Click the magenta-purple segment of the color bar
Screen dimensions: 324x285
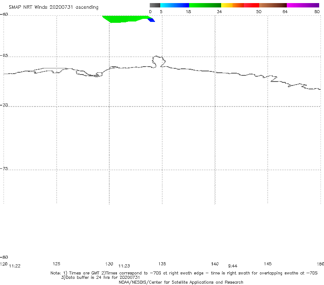pyautogui.click(x=303, y=5)
